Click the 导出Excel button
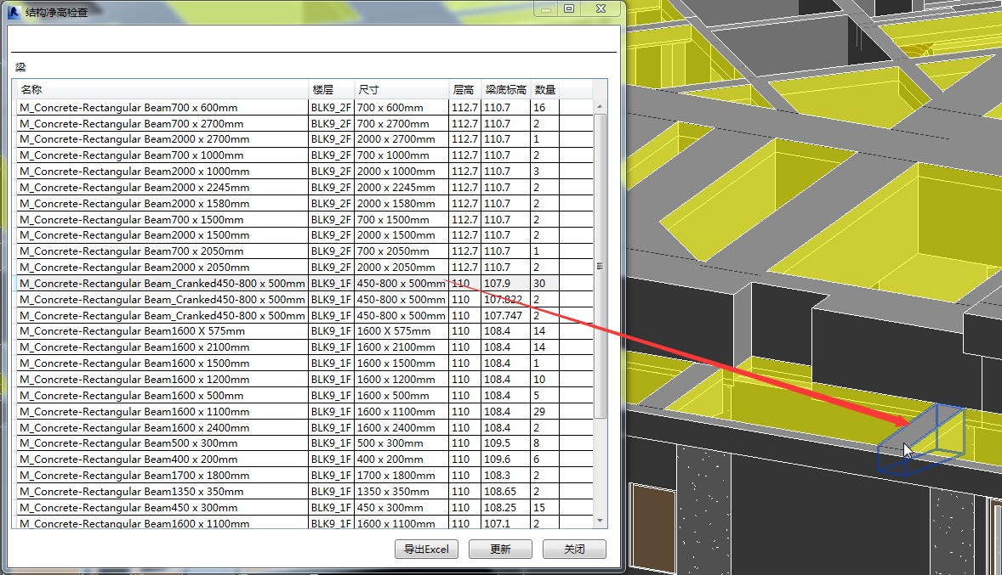This screenshot has height=575, width=1002. tap(427, 549)
